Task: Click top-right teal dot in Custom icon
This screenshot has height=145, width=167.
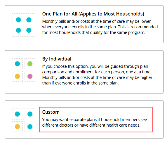Action: click(x=30, y=114)
